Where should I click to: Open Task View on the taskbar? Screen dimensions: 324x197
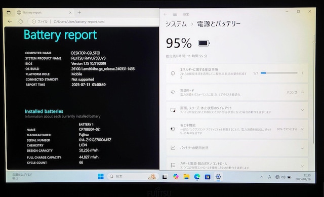[165, 177]
